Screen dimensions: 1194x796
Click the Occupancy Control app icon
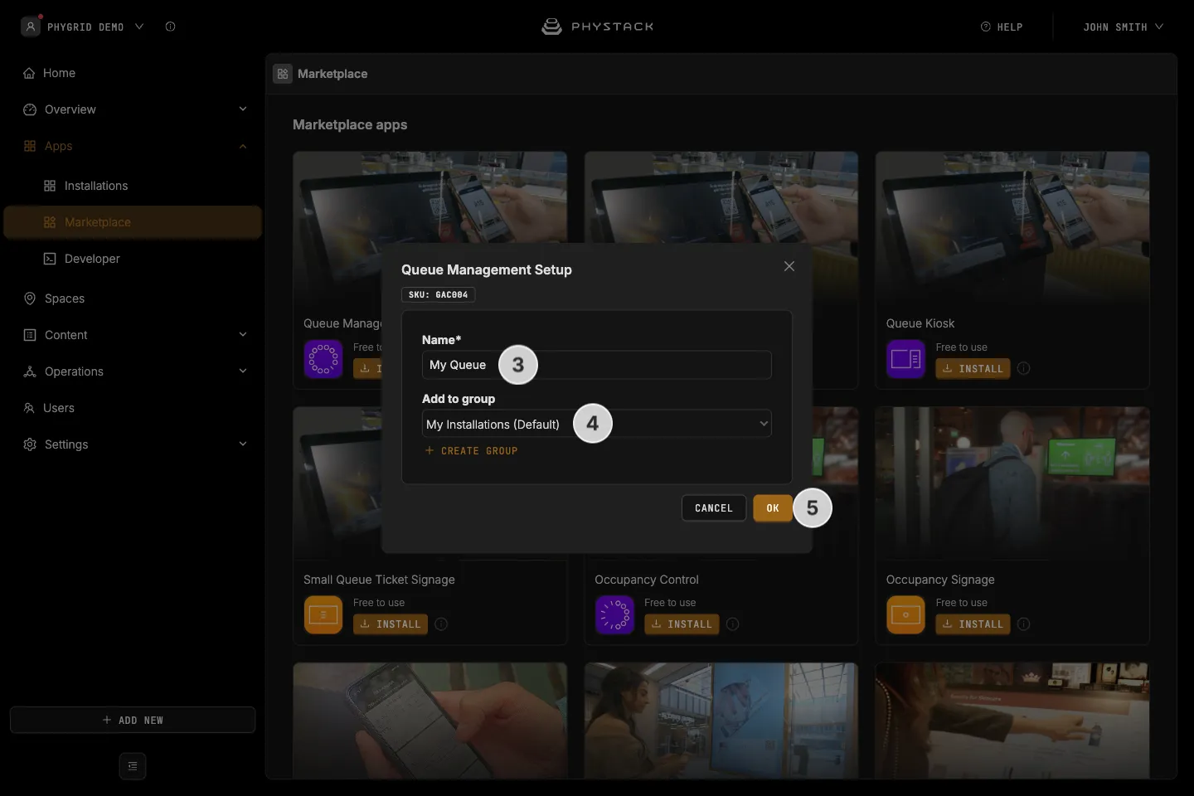click(614, 614)
